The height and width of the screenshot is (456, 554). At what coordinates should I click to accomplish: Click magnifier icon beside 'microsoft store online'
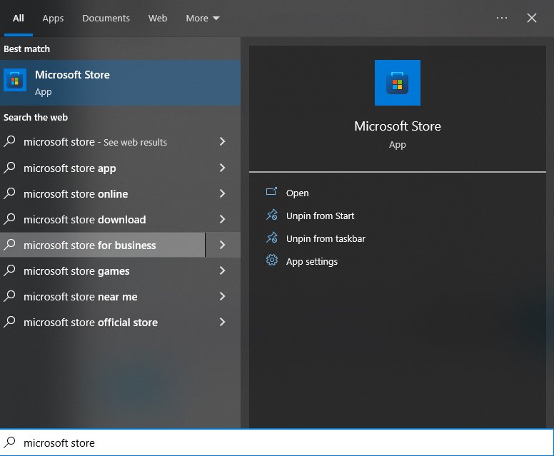pyautogui.click(x=10, y=193)
